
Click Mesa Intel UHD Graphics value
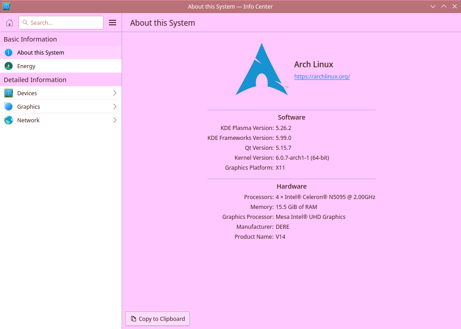(x=310, y=217)
